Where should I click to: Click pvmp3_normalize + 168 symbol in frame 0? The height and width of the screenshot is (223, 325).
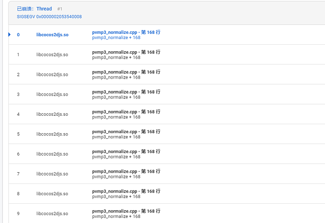point(116,38)
